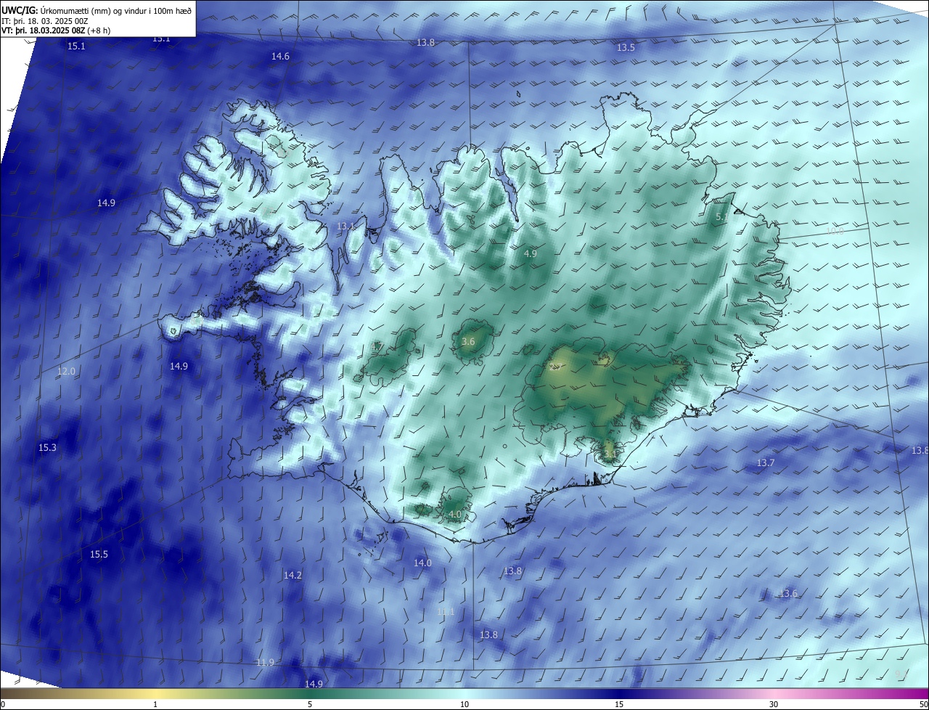Click the 14.0 value label off the south coast

[422, 563]
